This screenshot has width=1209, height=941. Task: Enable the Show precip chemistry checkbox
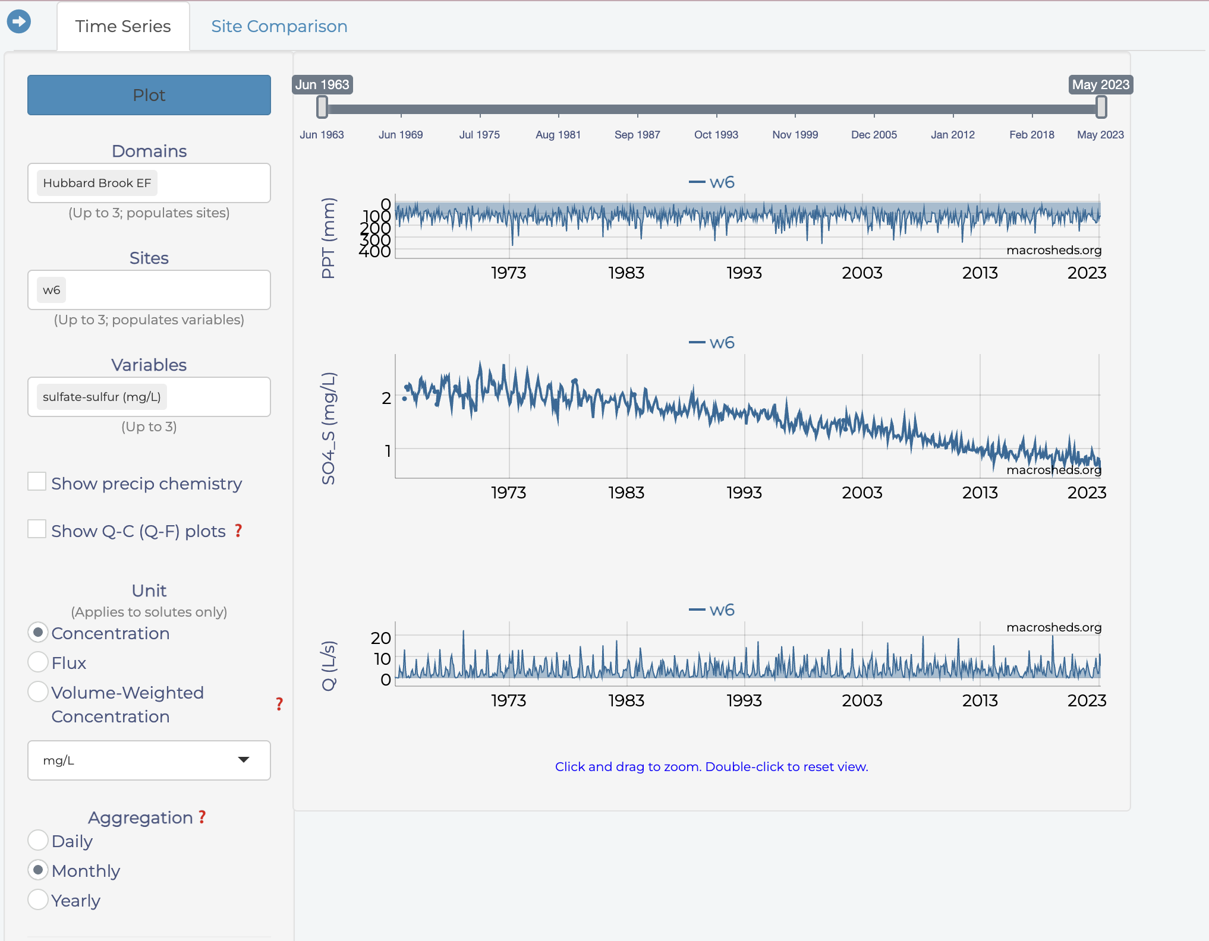tap(37, 481)
